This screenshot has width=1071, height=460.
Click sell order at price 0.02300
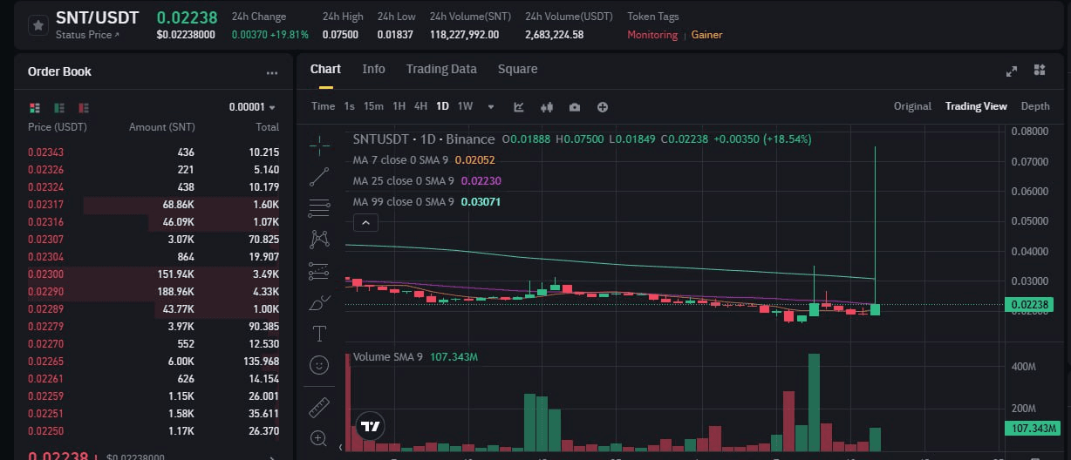coord(153,274)
